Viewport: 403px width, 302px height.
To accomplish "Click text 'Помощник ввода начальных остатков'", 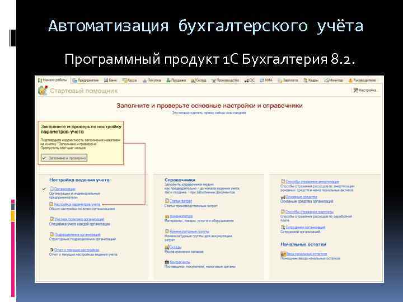I will click(310, 258).
